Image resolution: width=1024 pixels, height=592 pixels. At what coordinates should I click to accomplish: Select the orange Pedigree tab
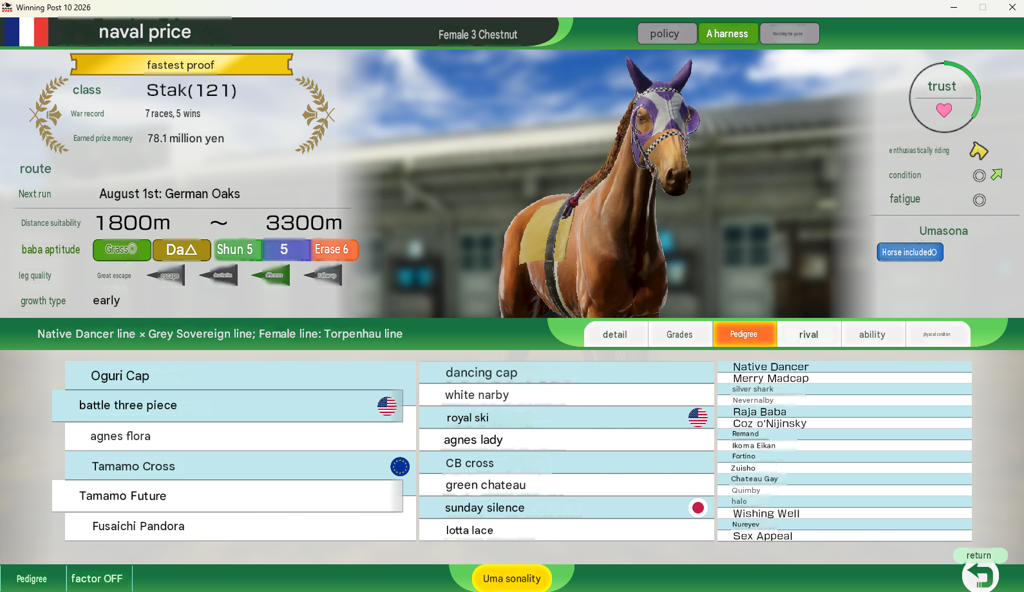pyautogui.click(x=744, y=335)
